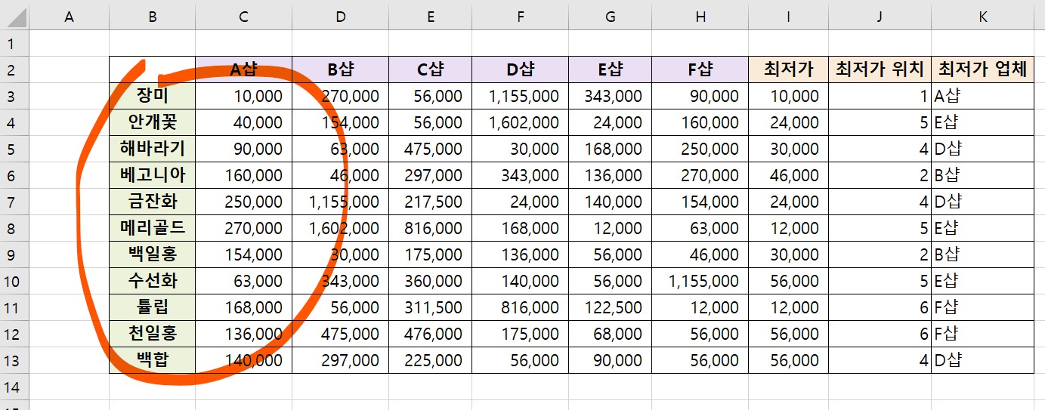The height and width of the screenshot is (410, 1045).
Task: Click 수선화 row's F샵 value 1,155,000
Action: pos(700,281)
